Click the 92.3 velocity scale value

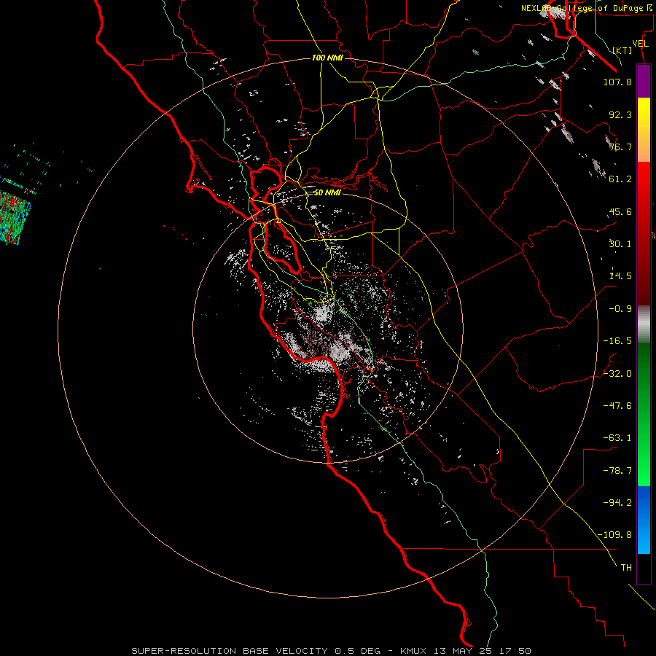pos(620,114)
